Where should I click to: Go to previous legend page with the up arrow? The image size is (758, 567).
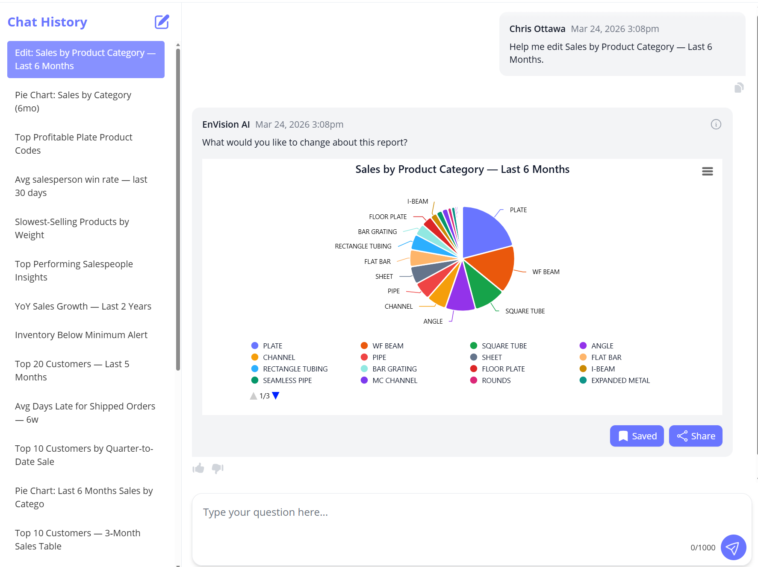click(254, 396)
